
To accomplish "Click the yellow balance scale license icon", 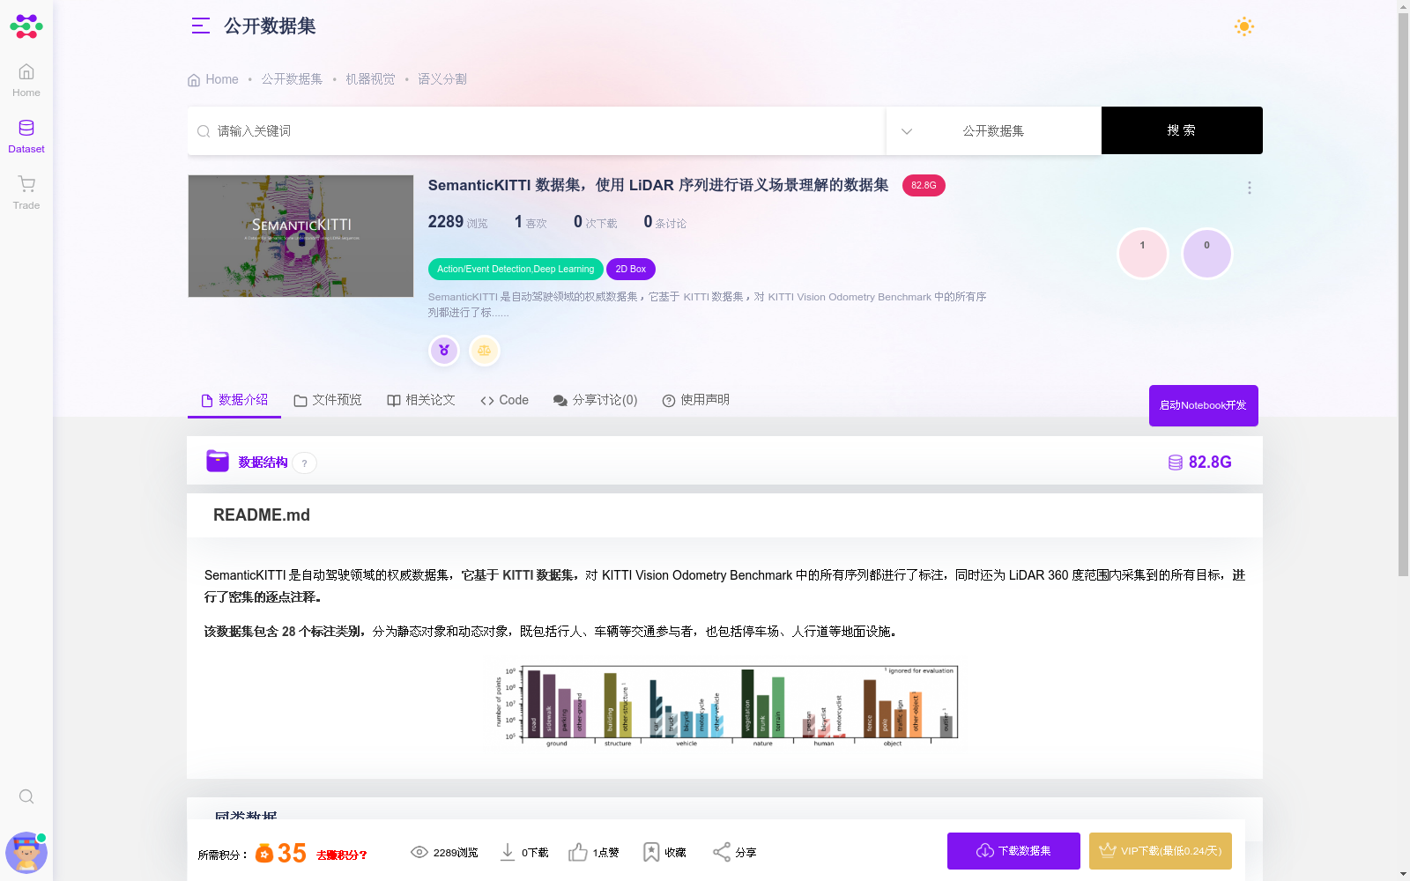I will (485, 351).
